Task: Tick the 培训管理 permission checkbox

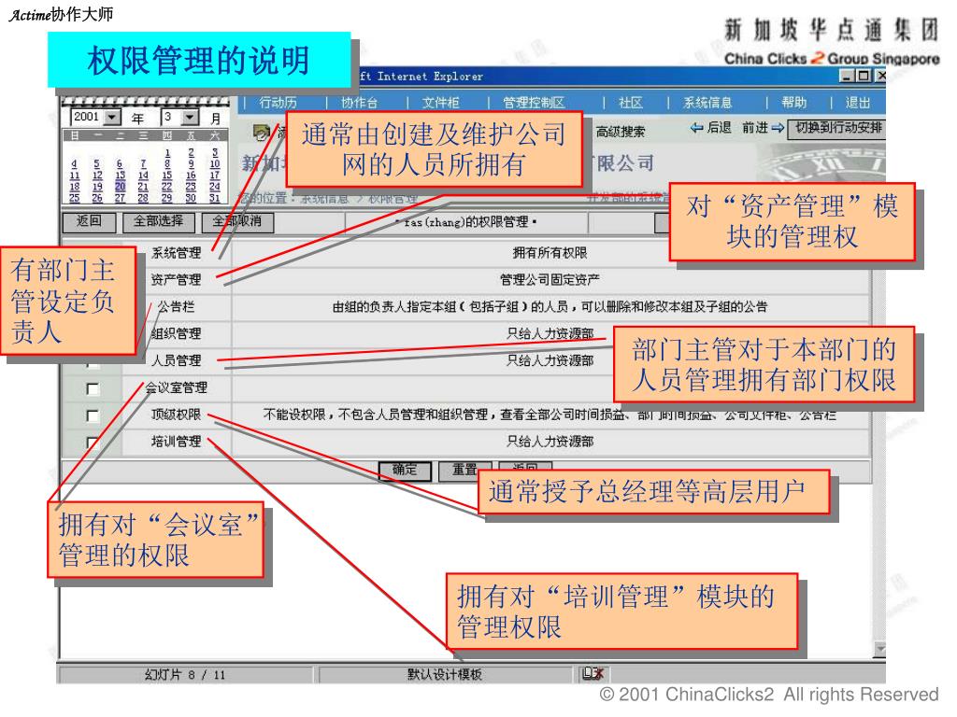Action: pos(93,442)
